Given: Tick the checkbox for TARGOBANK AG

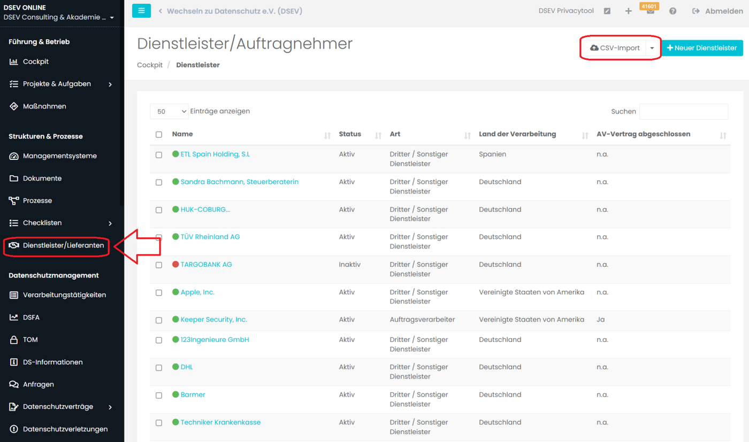Looking at the screenshot, I should pyautogui.click(x=159, y=265).
